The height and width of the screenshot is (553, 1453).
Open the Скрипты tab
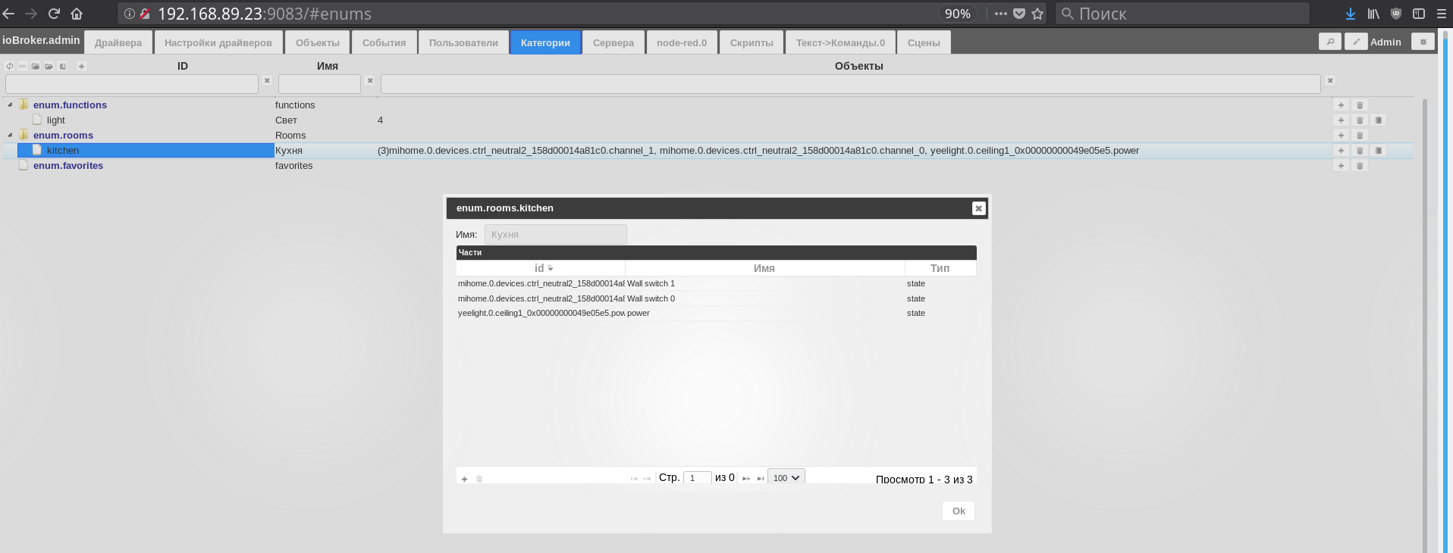(x=752, y=42)
